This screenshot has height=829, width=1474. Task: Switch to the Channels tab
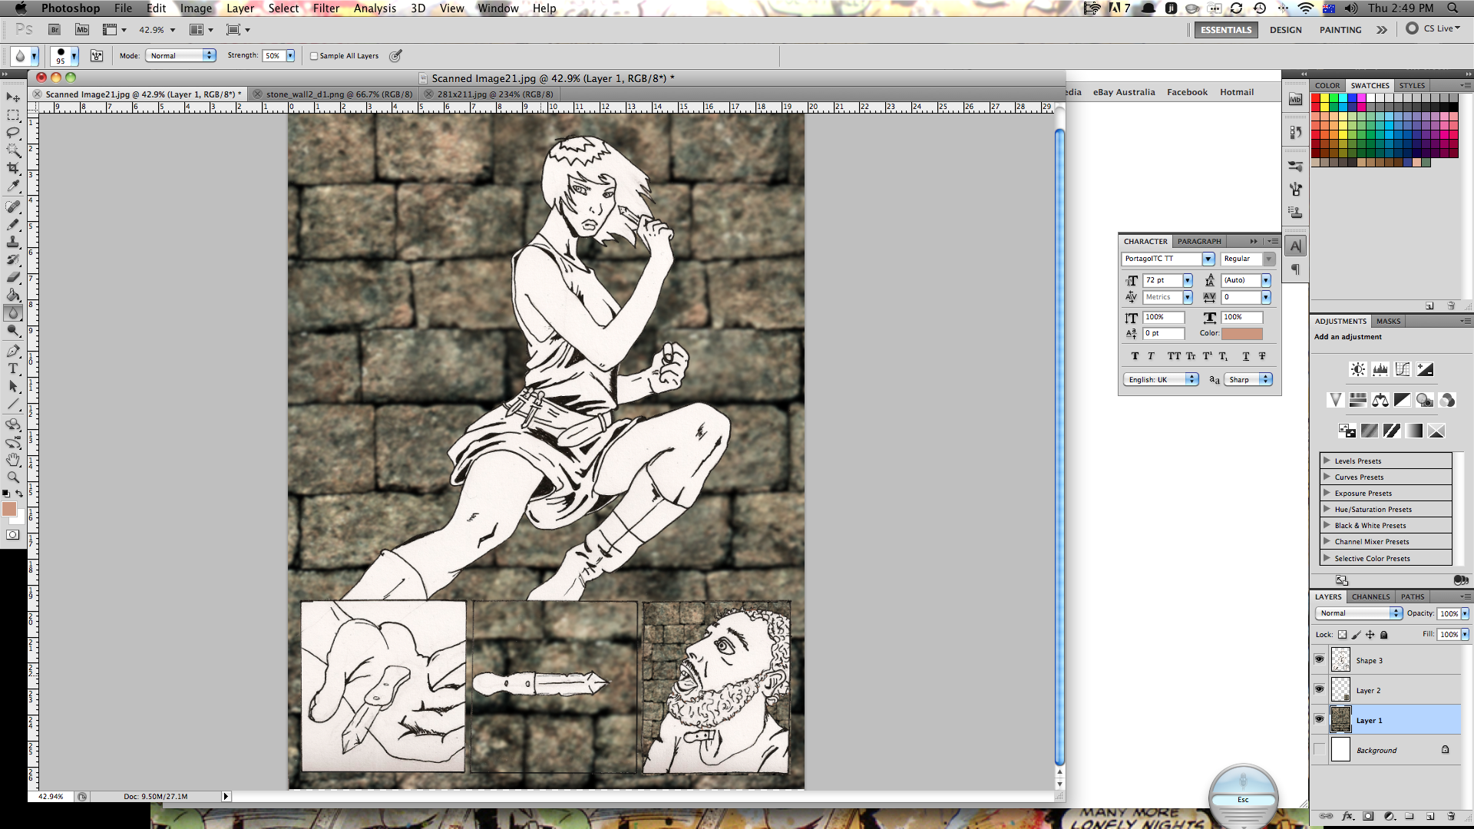(1370, 596)
